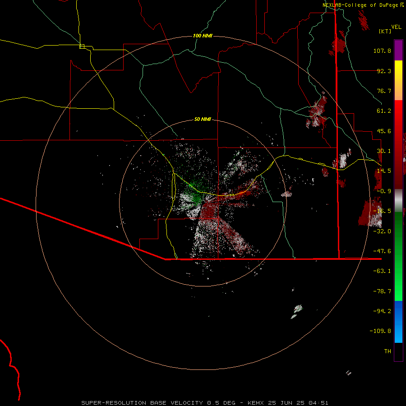Click the -94.2 velocity scale value
Screen dimensions: 406x406
(382, 311)
